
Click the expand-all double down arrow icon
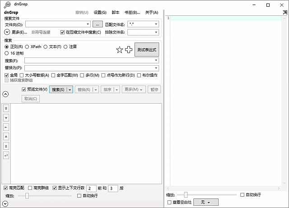point(6,108)
